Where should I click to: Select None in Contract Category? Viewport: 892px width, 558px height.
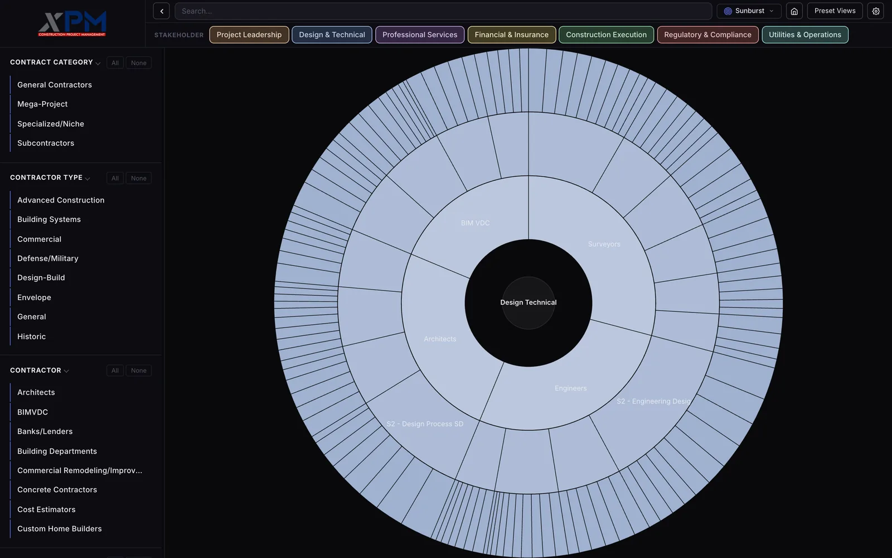[x=139, y=63]
